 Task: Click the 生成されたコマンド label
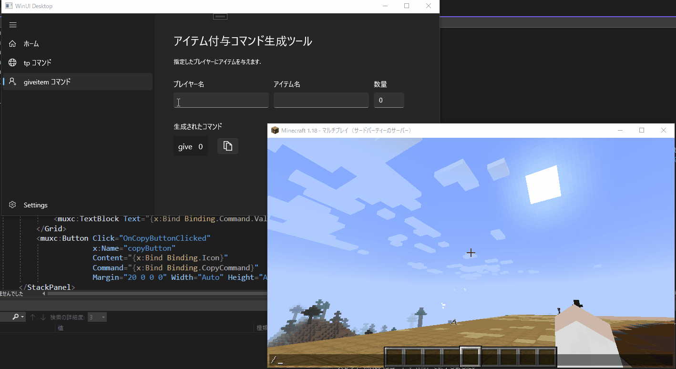[198, 127]
